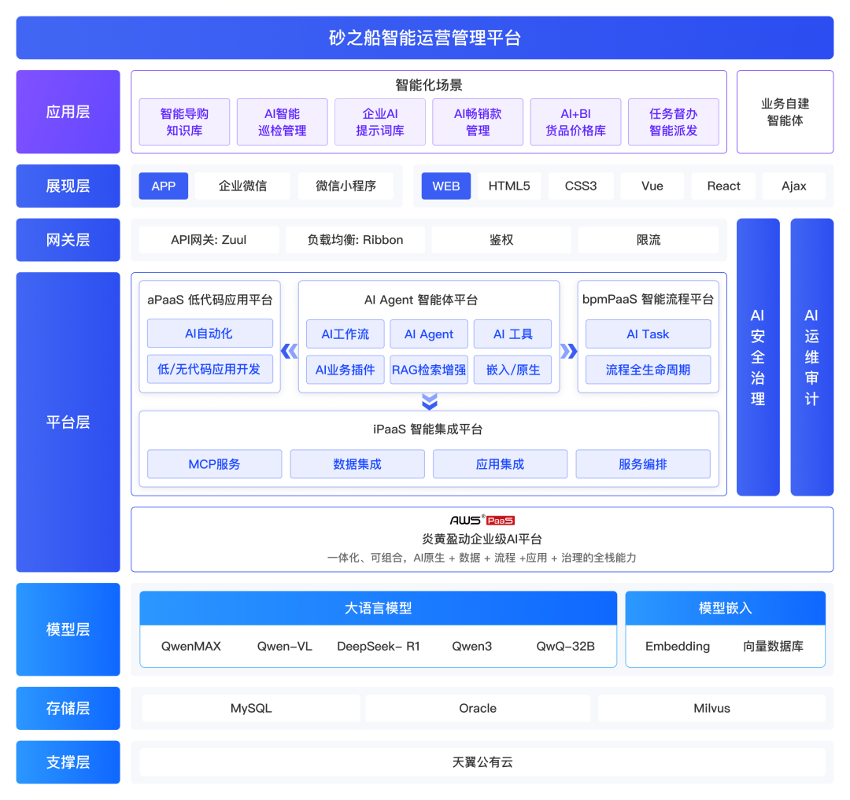Click the blue WEB box
This screenshot has width=850, height=800.
(x=446, y=186)
